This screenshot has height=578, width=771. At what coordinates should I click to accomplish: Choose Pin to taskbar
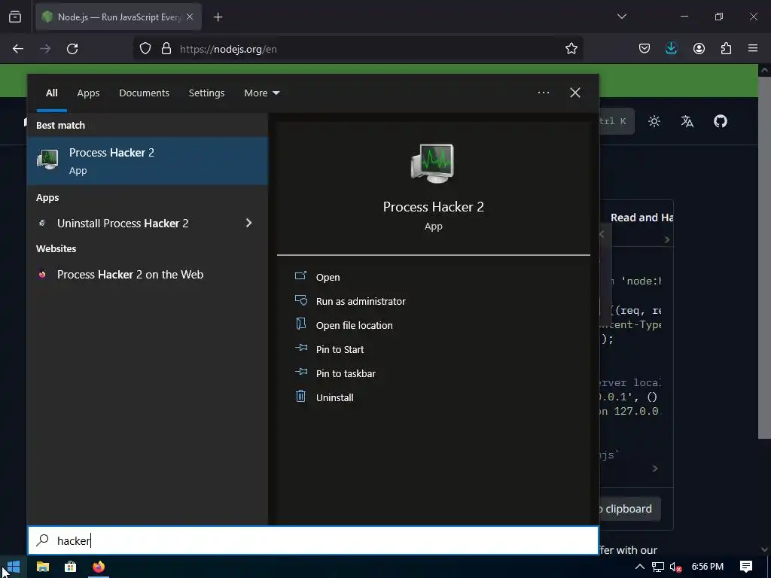346,373
